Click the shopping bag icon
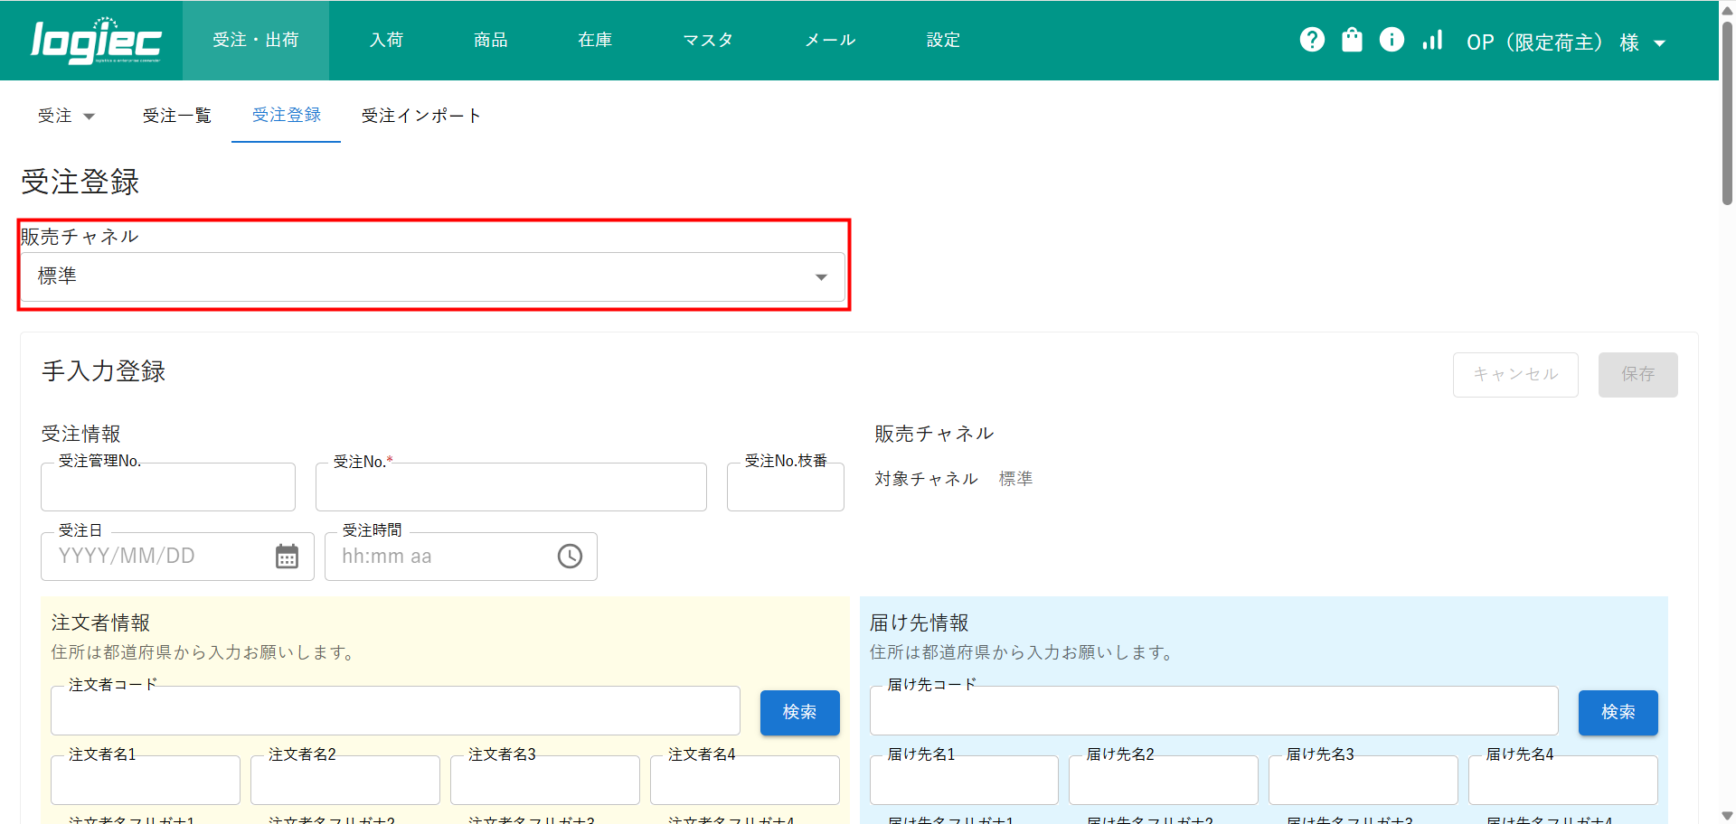Viewport: 1736px width, 824px height. [1352, 40]
